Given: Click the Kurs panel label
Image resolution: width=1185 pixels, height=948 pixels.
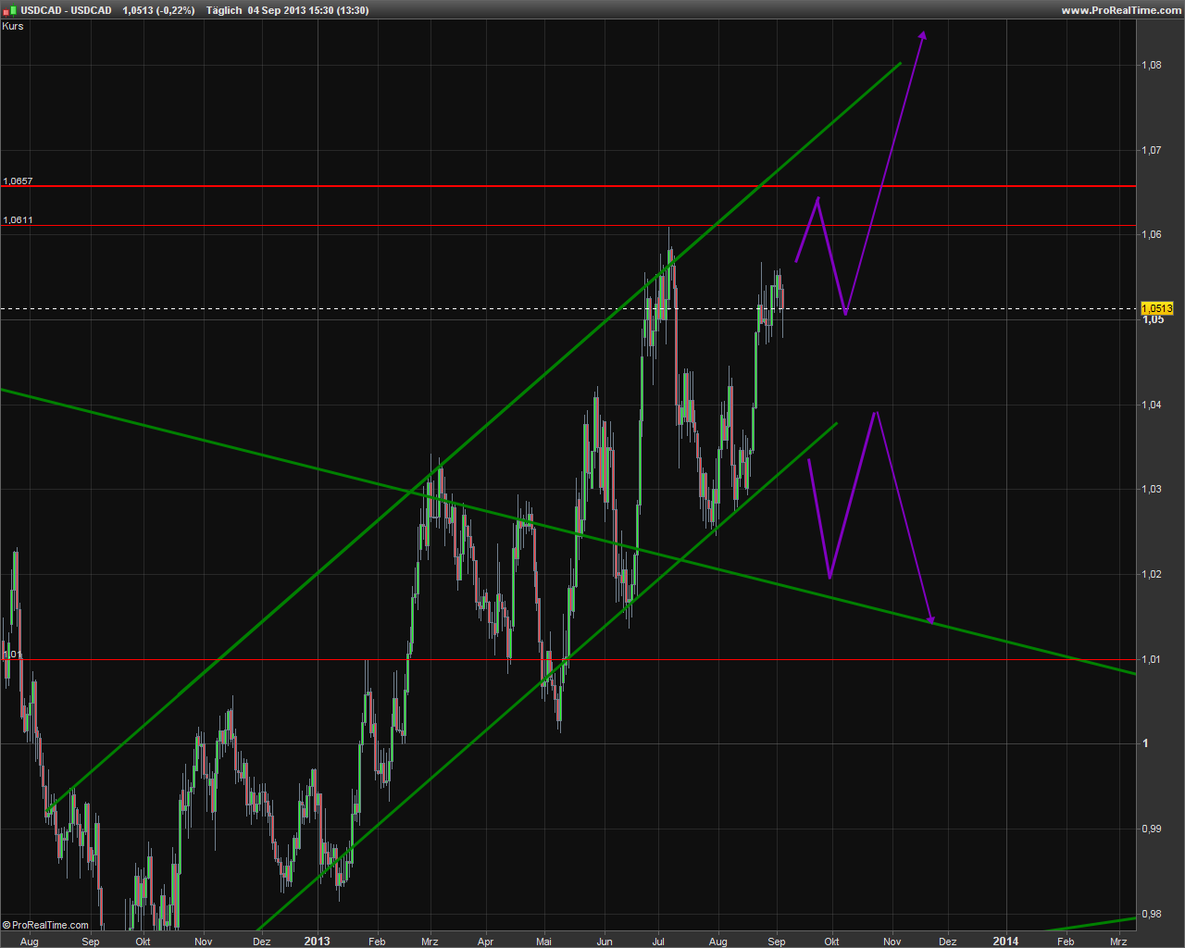Looking at the screenshot, I should pyautogui.click(x=13, y=26).
